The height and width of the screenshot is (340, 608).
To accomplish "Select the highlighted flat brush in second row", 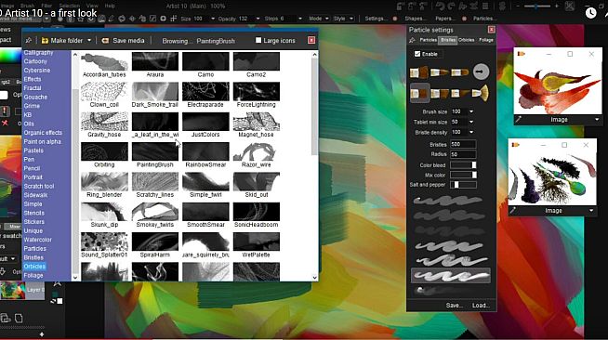I will (x=419, y=93).
